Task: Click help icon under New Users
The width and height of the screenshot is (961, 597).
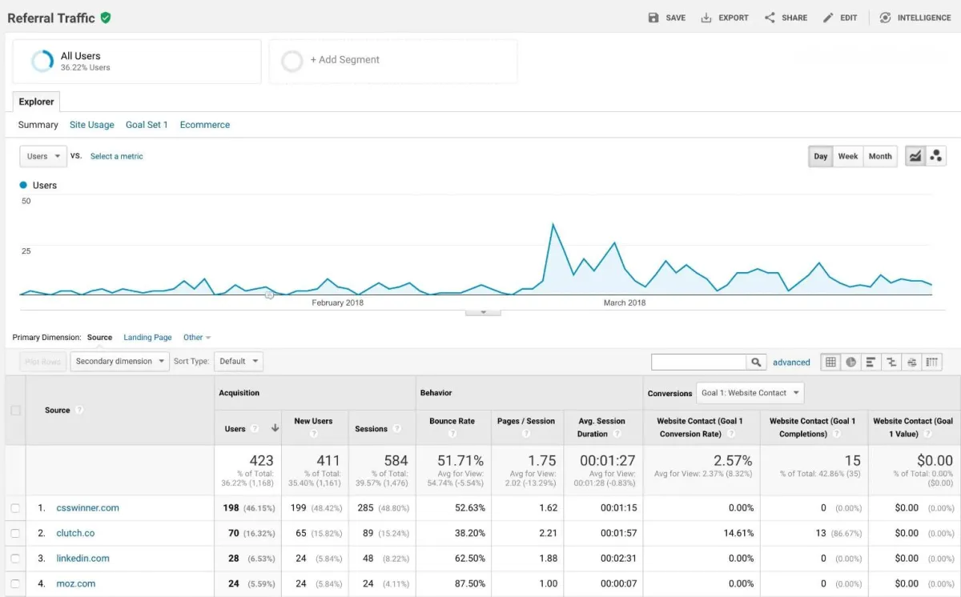Action: pos(313,434)
